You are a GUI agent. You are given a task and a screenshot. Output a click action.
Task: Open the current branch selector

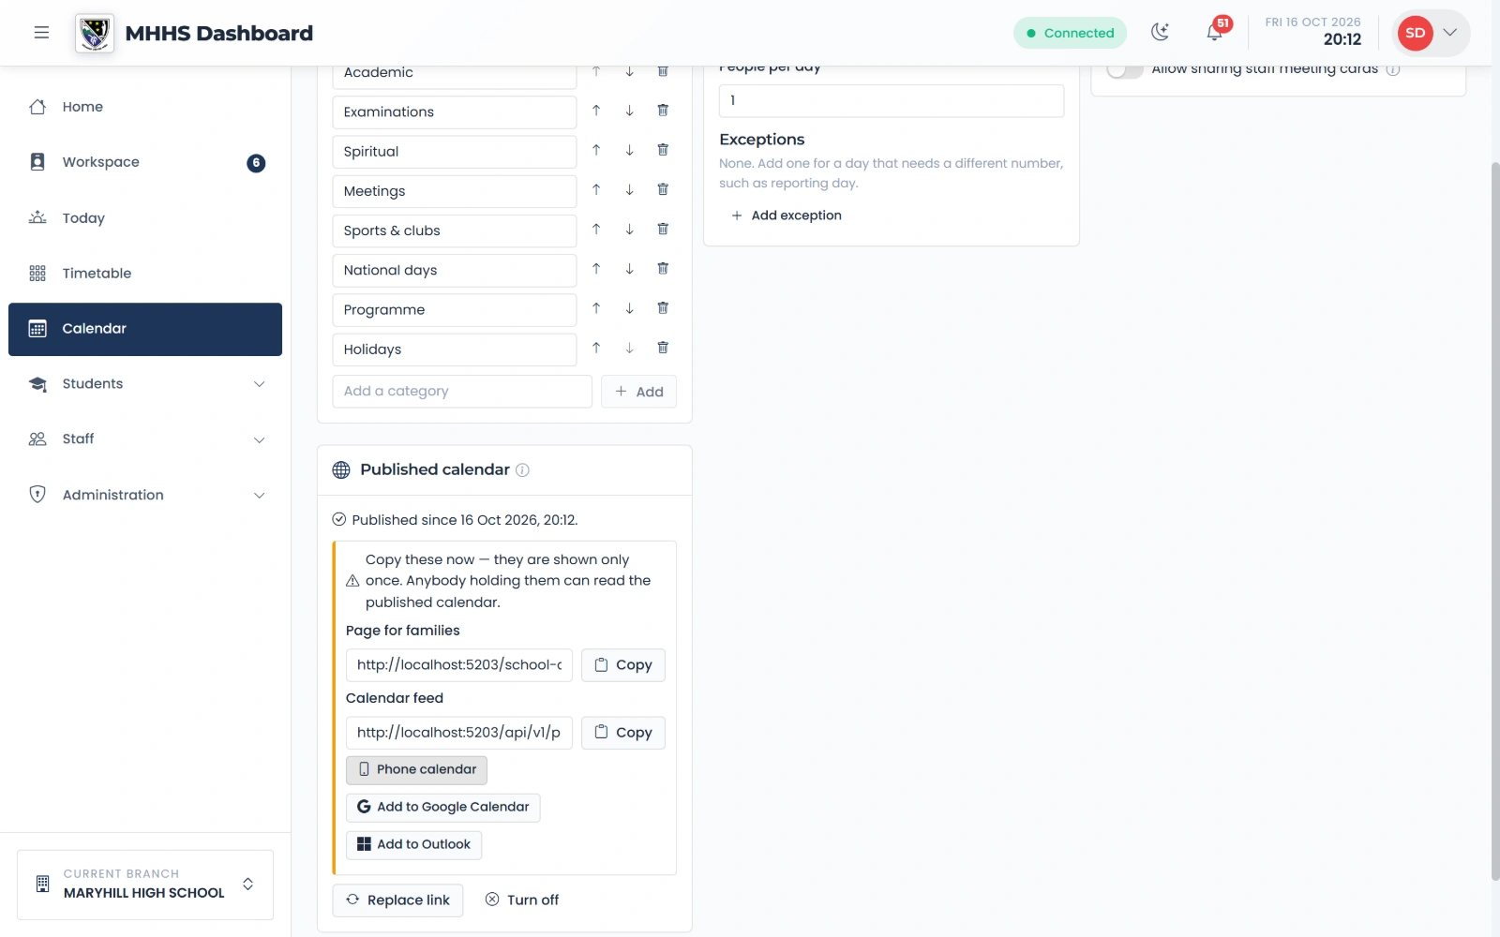point(145,885)
